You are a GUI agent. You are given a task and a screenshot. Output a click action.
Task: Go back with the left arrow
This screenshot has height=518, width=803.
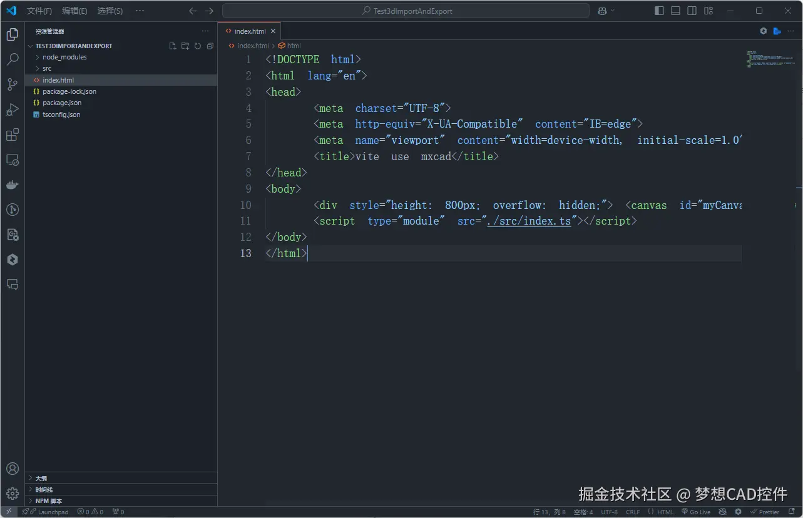pos(193,11)
